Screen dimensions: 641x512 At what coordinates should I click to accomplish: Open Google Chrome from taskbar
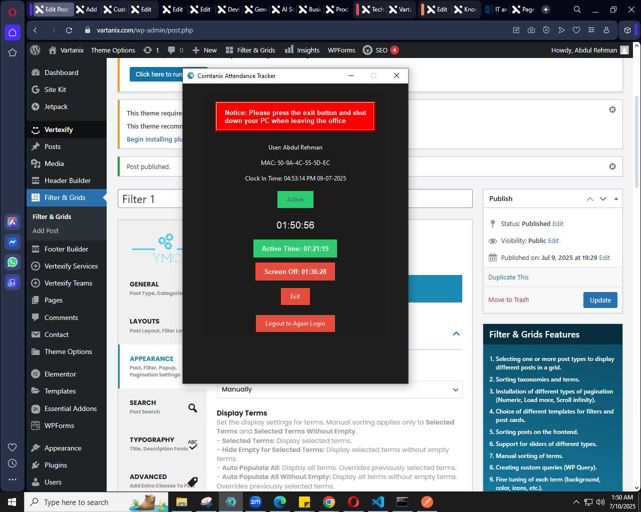pos(329,502)
